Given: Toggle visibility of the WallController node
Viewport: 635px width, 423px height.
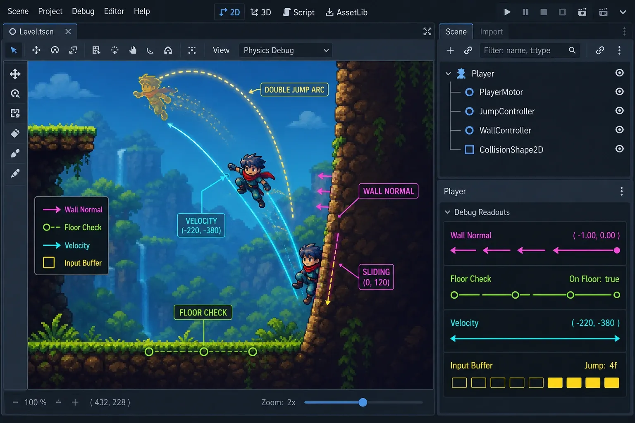Looking at the screenshot, I should coord(619,130).
